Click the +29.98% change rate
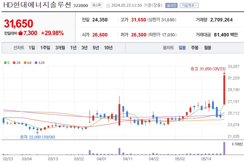244x163 pixels. click(52, 33)
